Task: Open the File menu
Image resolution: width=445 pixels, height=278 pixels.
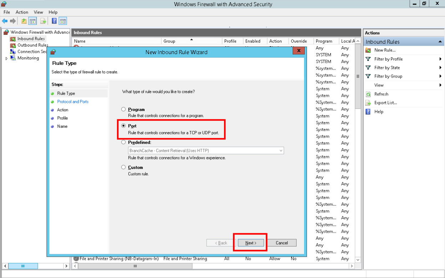Action: pyautogui.click(x=7, y=12)
